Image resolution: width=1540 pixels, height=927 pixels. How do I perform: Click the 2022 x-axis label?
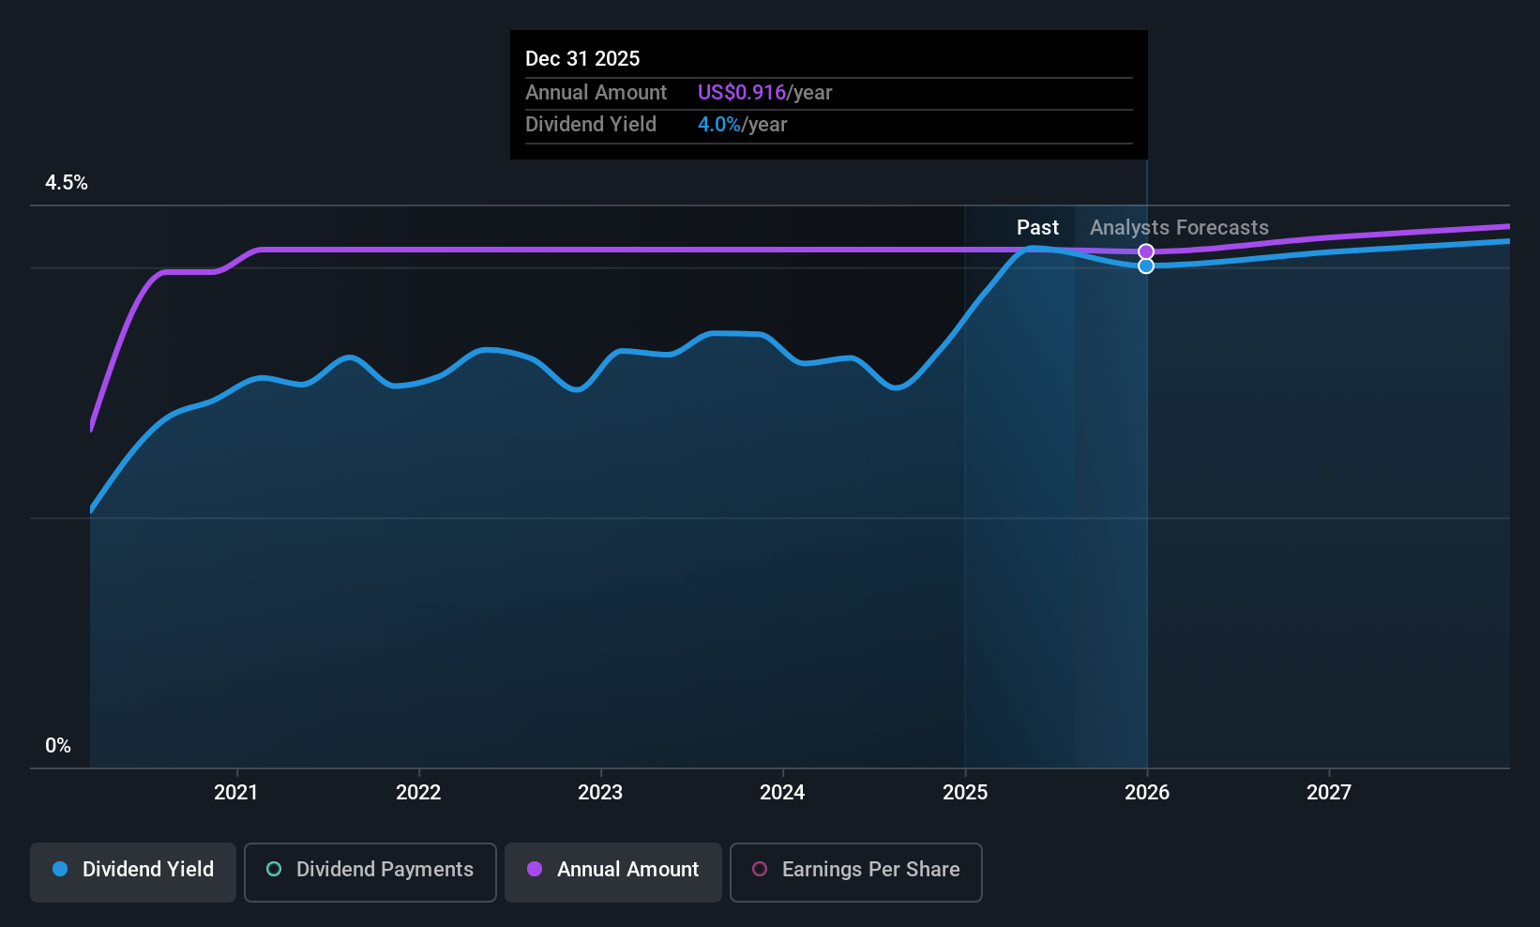click(418, 792)
